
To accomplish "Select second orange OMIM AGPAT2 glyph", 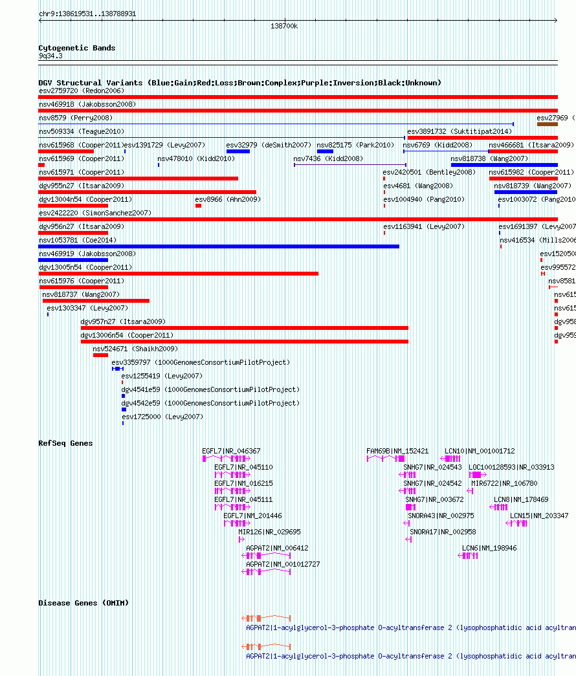I will click(x=266, y=647).
